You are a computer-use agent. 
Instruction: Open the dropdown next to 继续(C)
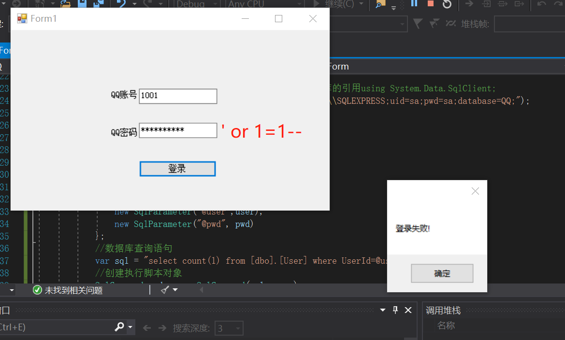click(x=362, y=3)
